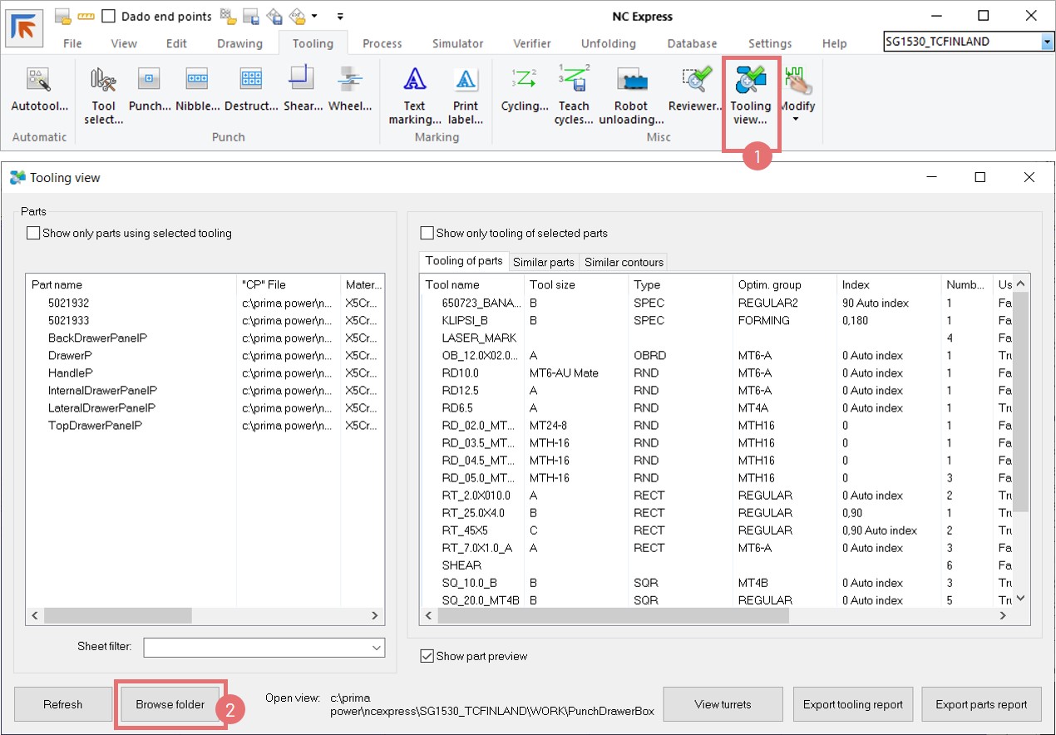The height and width of the screenshot is (735, 1056).
Task: Switch to the Similar parts tab
Action: click(543, 262)
